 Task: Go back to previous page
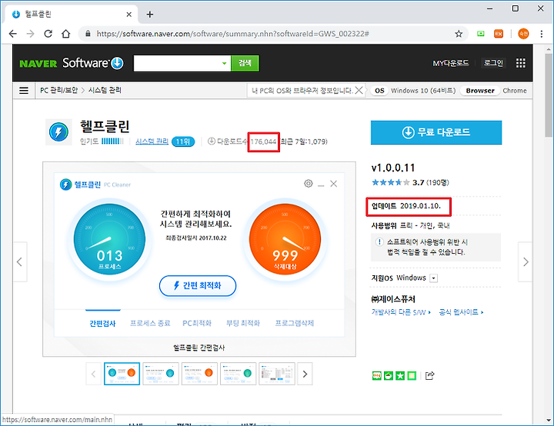pos(13,34)
